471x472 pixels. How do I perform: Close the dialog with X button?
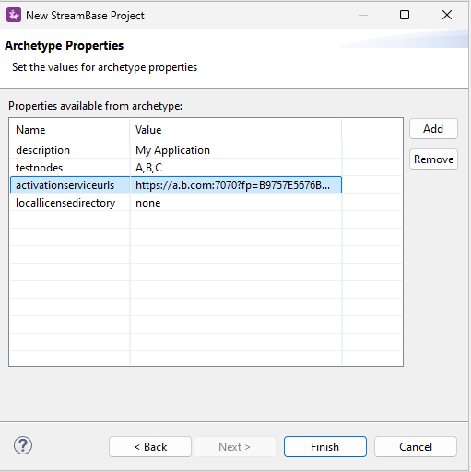(447, 15)
